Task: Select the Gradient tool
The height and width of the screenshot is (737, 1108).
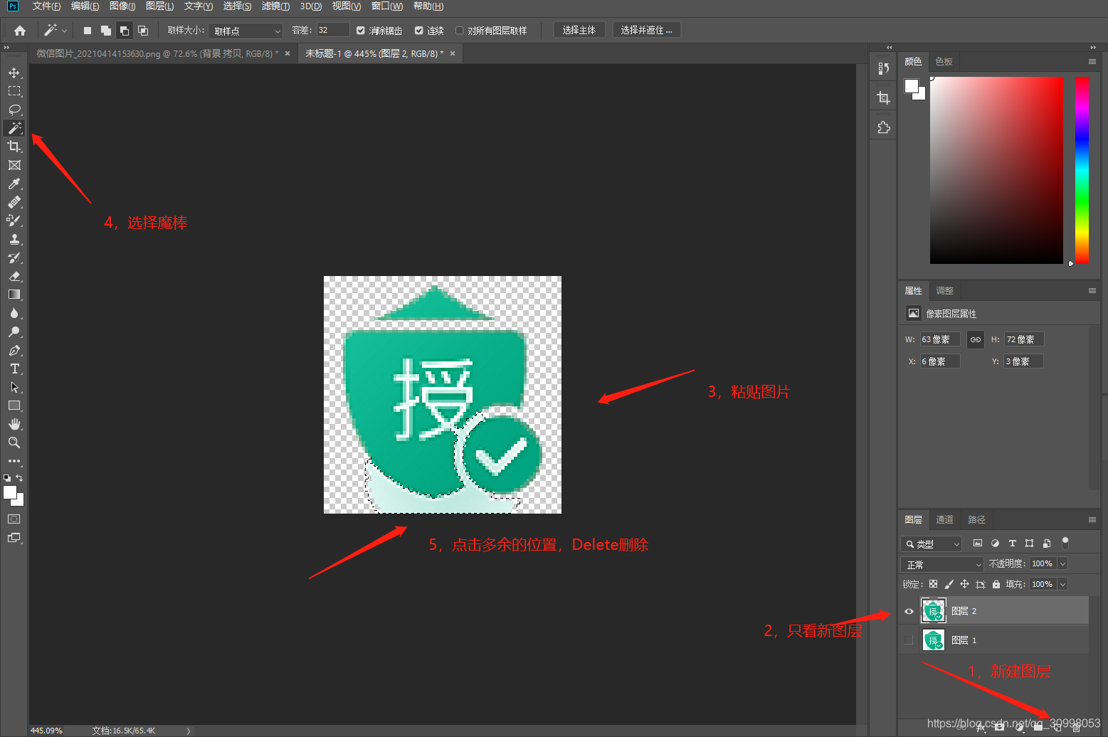Action: [14, 295]
